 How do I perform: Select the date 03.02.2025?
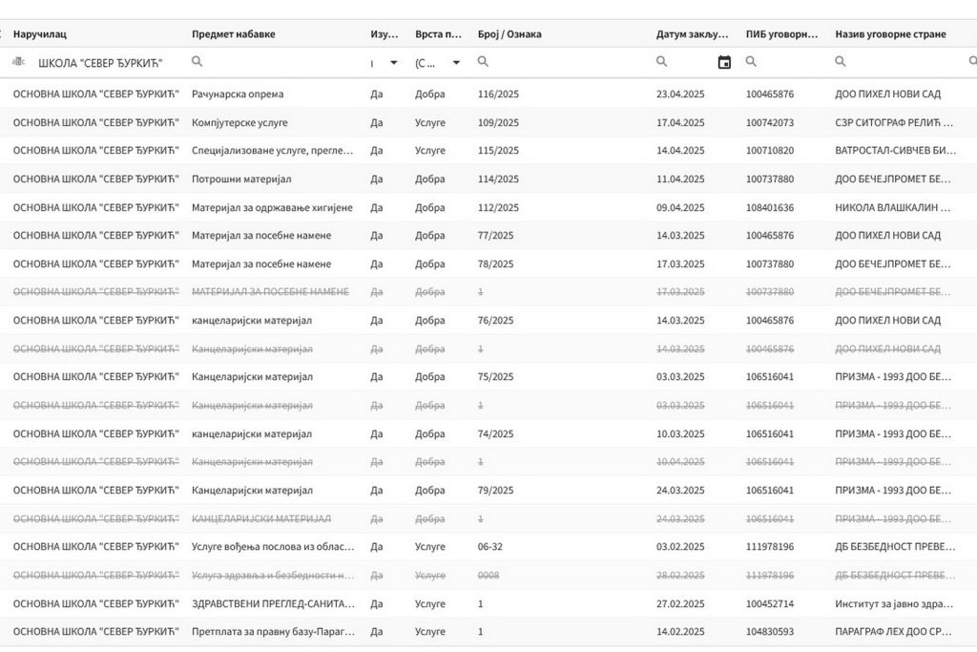click(680, 547)
